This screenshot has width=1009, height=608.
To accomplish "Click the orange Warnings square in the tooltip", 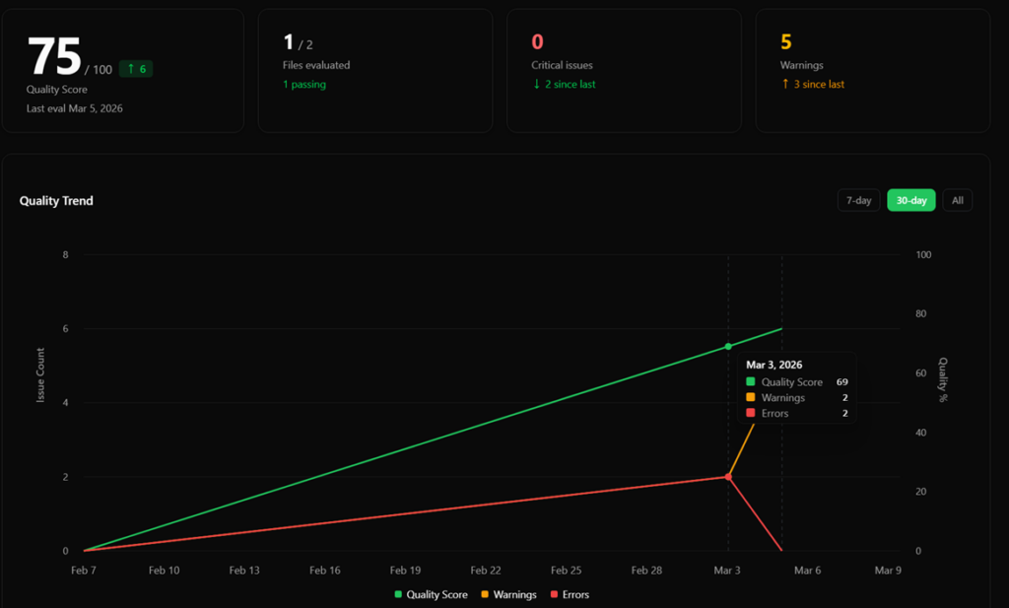I will click(x=751, y=398).
